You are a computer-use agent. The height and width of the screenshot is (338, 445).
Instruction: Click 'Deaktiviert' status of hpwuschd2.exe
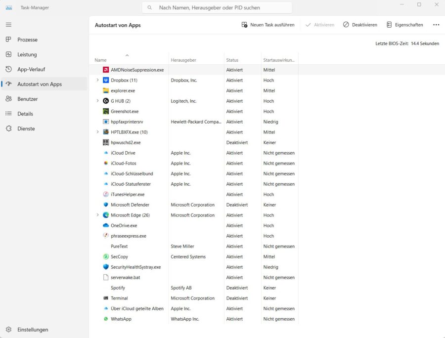point(237,142)
